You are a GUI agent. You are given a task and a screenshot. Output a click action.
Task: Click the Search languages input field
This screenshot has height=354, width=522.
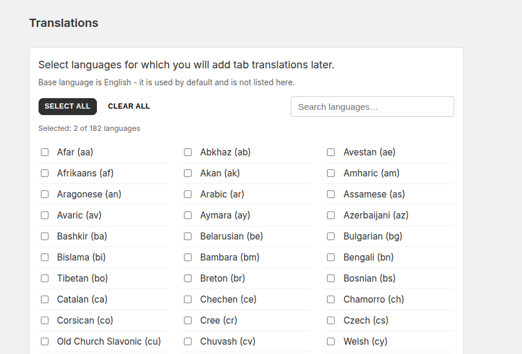372,106
